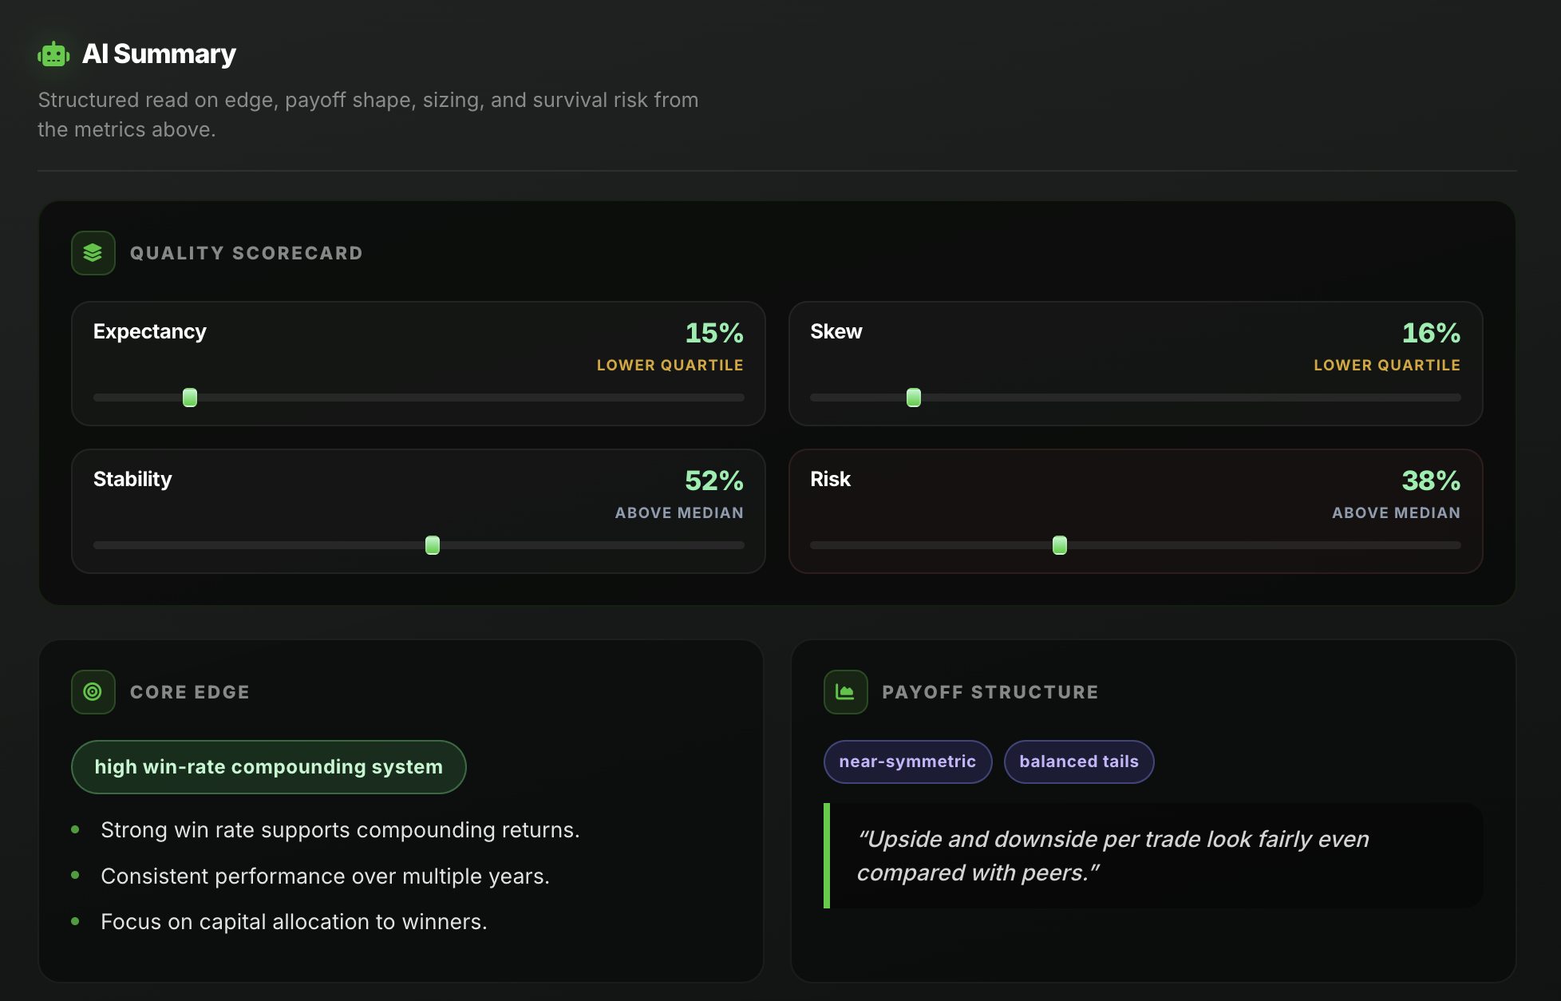Click the Risk 38% value
The image size is (1561, 1001).
click(x=1431, y=481)
